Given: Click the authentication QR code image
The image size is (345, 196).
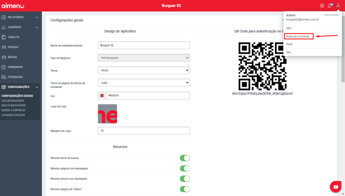Looking at the screenshot, I should pyautogui.click(x=262, y=66).
